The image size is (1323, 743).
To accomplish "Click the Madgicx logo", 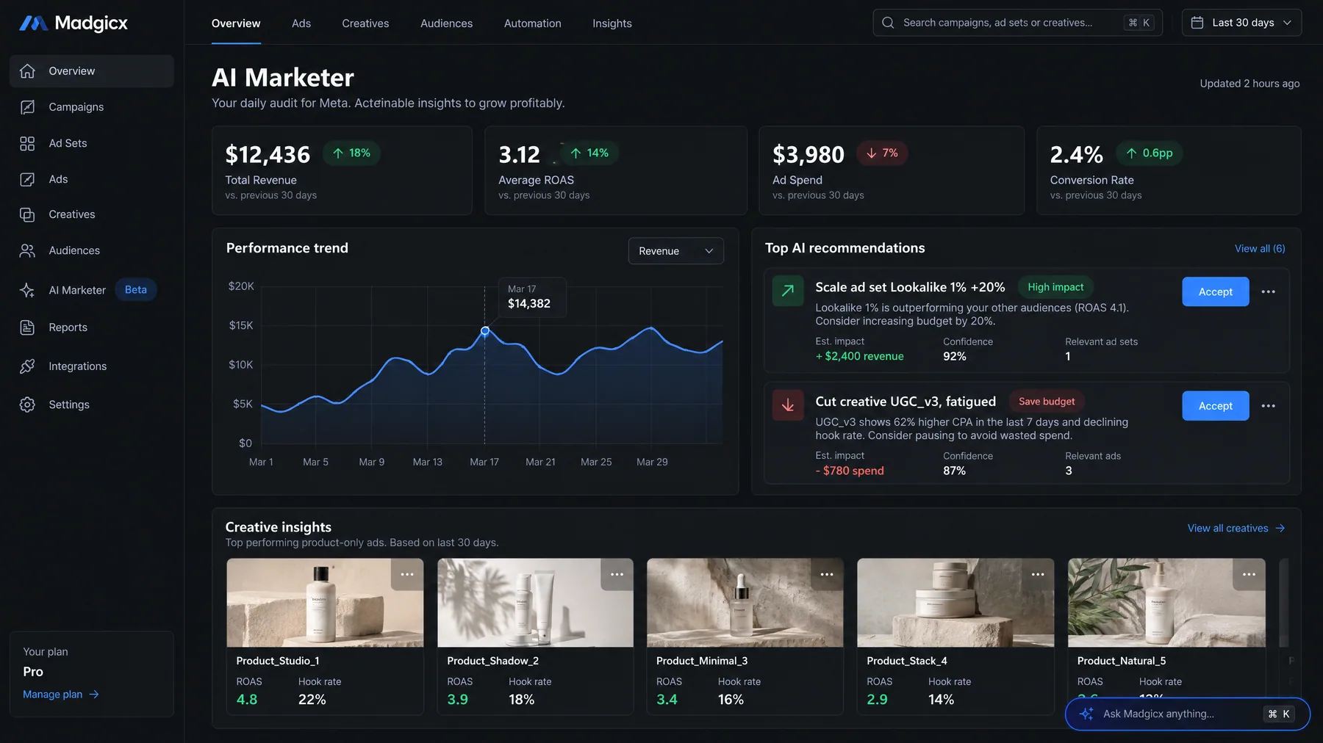I will point(73,23).
